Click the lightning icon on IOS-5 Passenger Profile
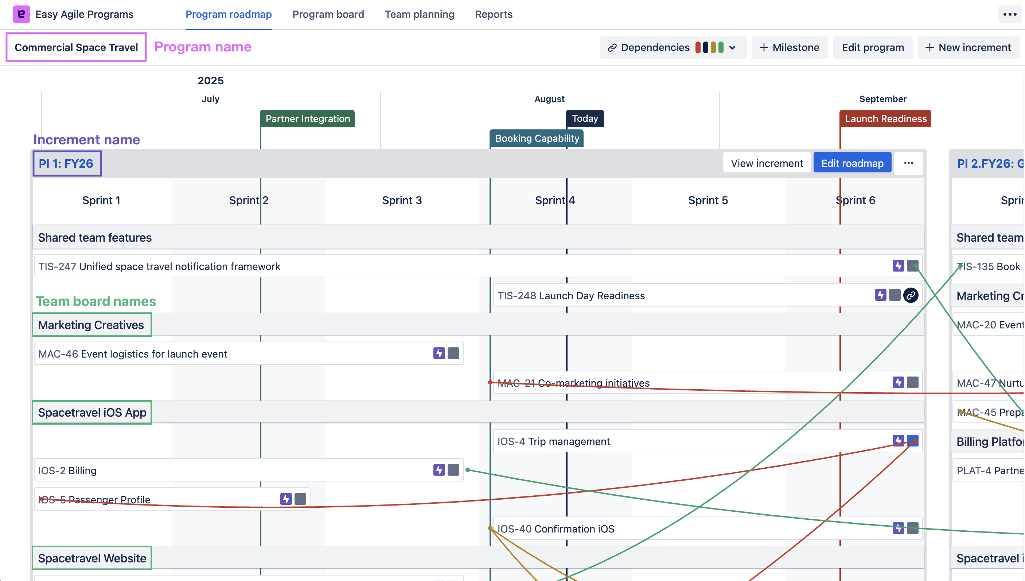1025x581 pixels. pos(286,499)
